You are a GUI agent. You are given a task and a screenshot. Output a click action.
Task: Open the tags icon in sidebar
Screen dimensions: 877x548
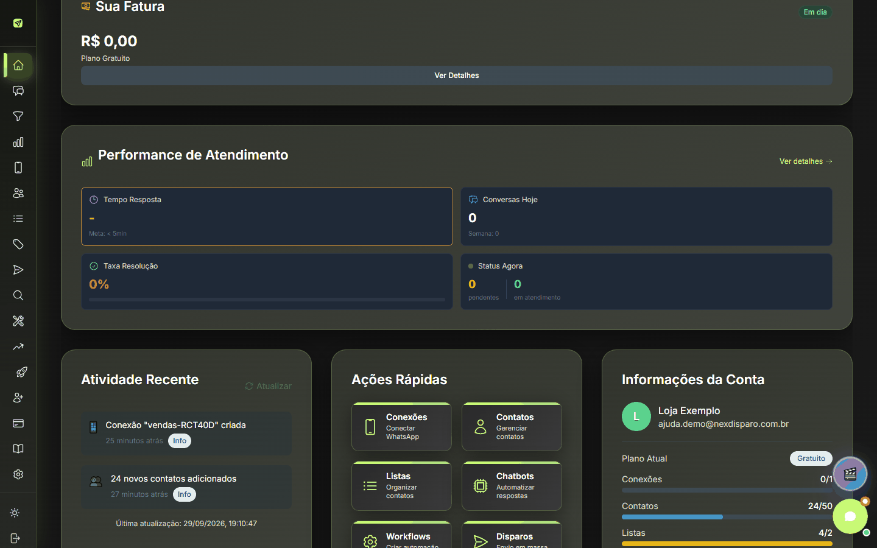click(x=18, y=244)
